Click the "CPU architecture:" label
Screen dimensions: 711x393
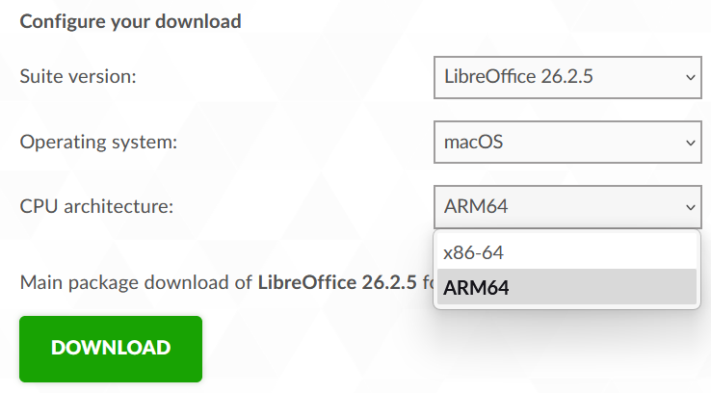[x=96, y=206]
